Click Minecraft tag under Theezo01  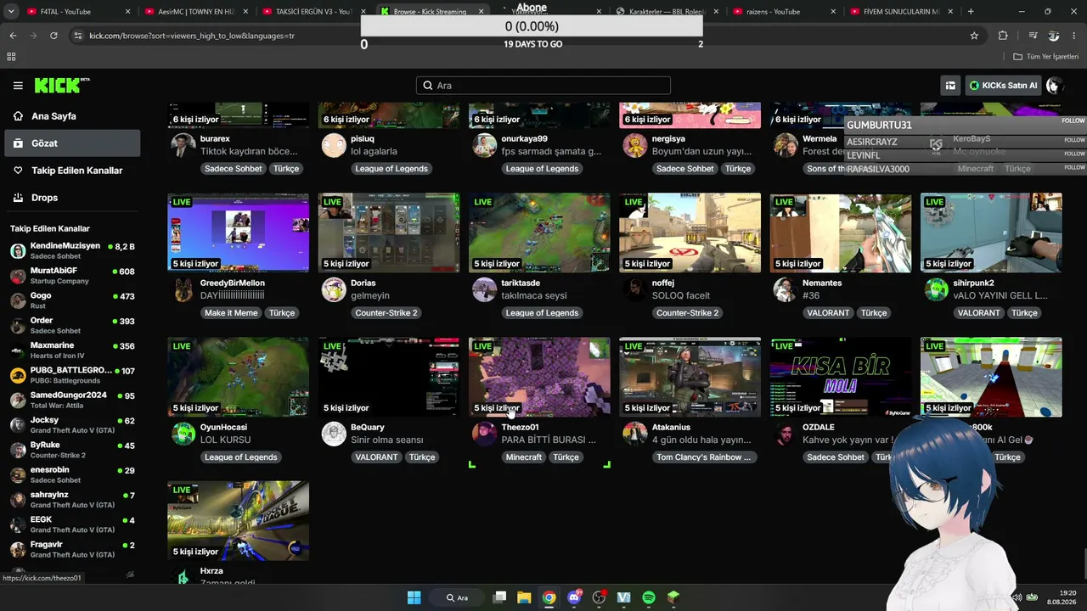(523, 457)
